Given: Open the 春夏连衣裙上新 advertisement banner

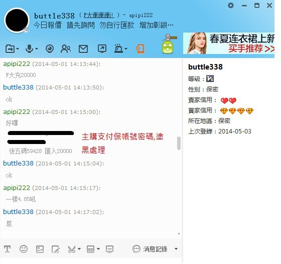Looking at the screenshot, I should pyautogui.click(x=229, y=43).
